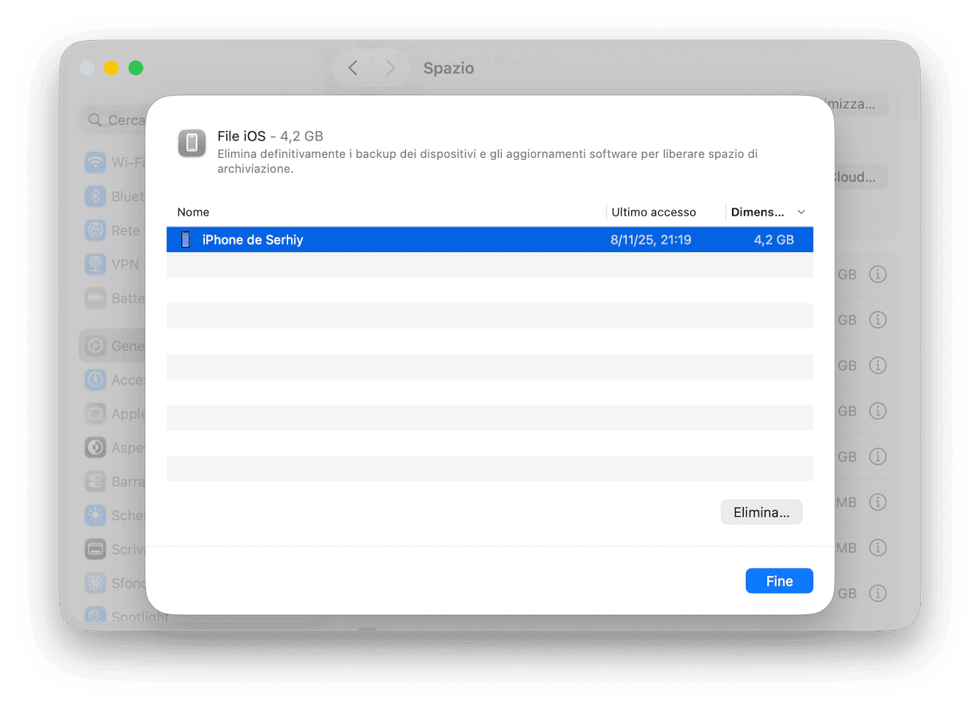This screenshot has height=709, width=980.
Task: Open Sfondo settings in the sidebar
Action: point(115,583)
